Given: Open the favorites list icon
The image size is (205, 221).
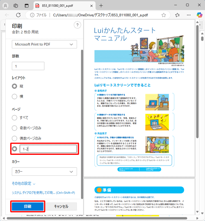Looking at the screenshot, I should coord(178,15).
